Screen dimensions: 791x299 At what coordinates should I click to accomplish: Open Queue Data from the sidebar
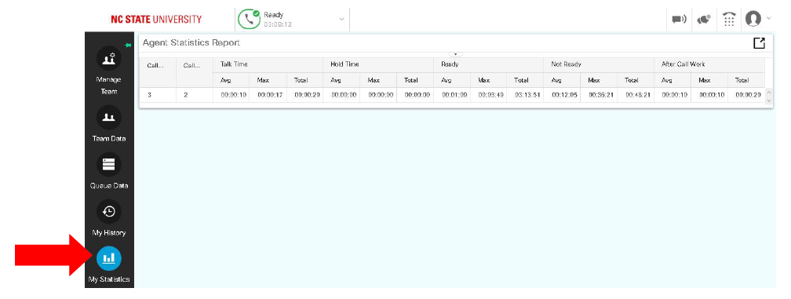pos(109,171)
